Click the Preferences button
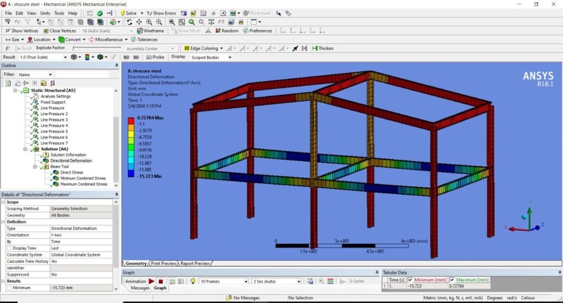This screenshot has height=303, width=563. (x=257, y=31)
